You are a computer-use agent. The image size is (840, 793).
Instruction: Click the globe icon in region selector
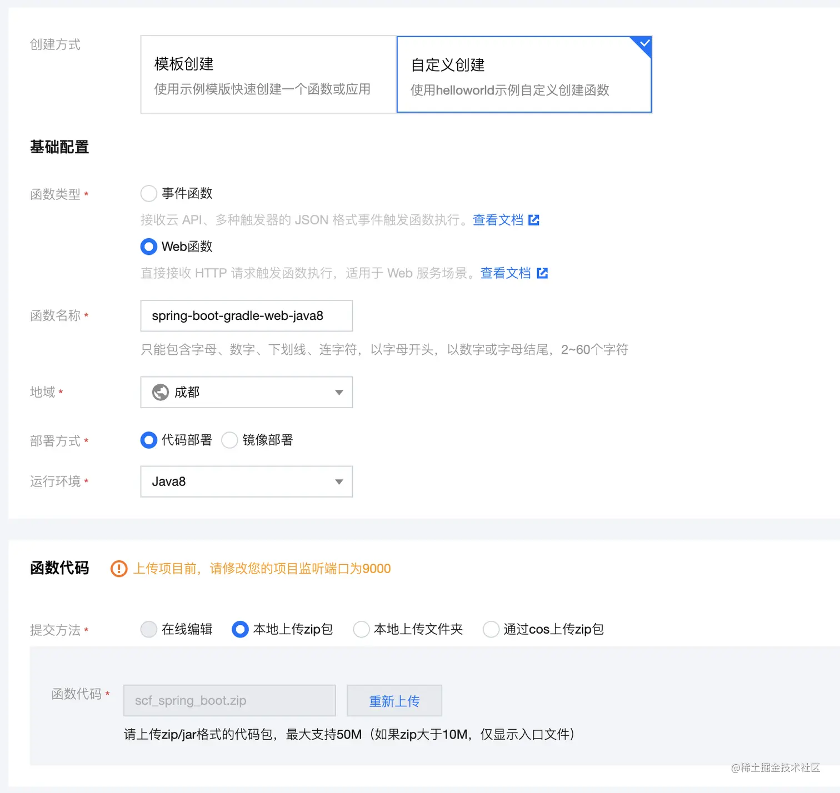click(161, 392)
